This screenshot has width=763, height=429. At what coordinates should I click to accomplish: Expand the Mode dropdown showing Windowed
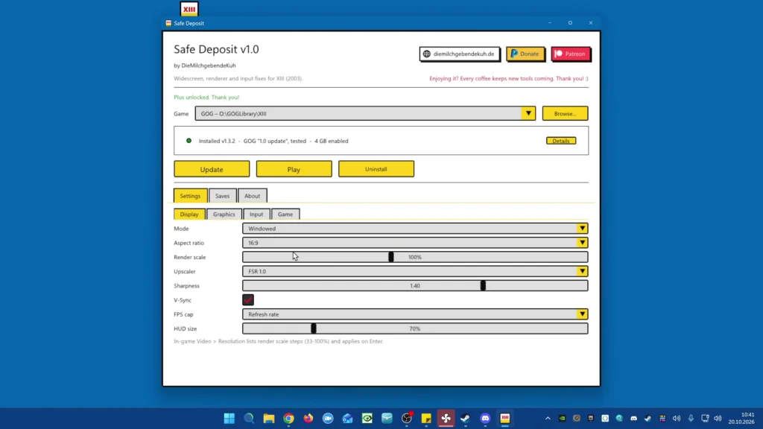coord(582,229)
